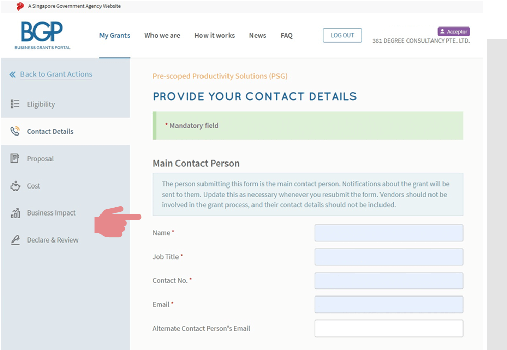507x350 pixels.
Task: Open the News menu item
Action: pos(257,35)
